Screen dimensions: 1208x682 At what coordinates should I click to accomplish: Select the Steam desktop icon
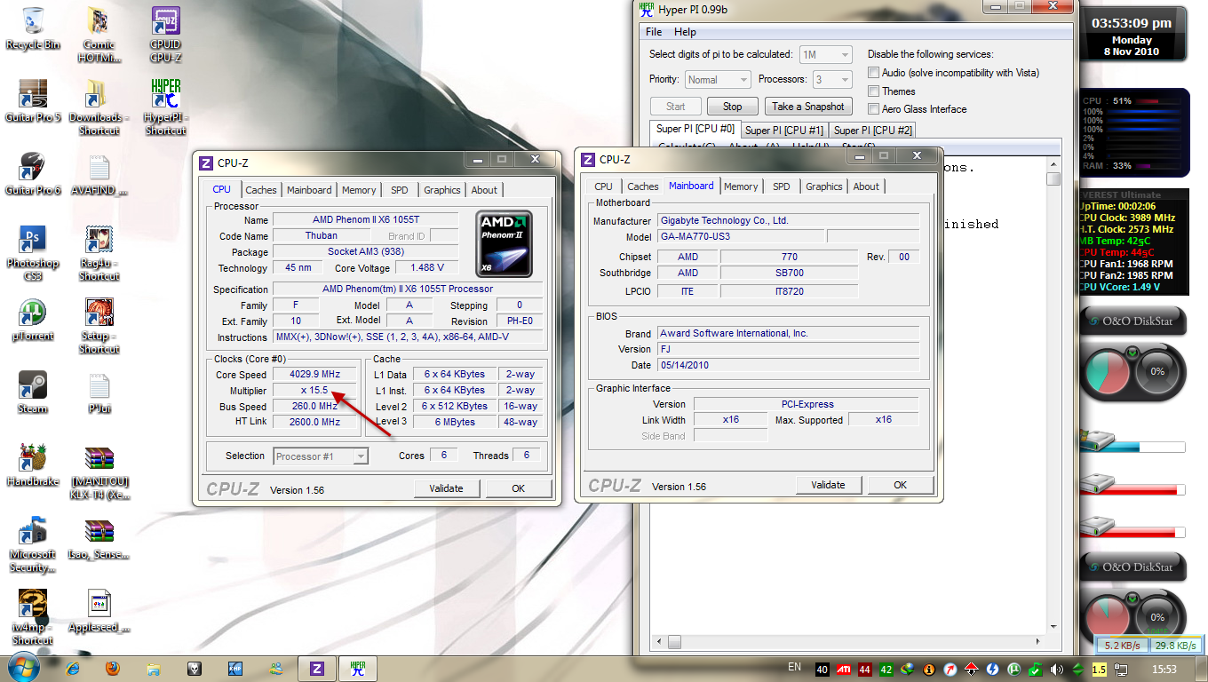point(33,393)
